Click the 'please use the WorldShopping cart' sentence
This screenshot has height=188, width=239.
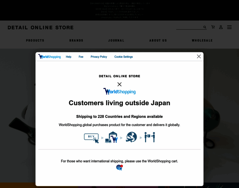pyautogui.click(x=119, y=161)
